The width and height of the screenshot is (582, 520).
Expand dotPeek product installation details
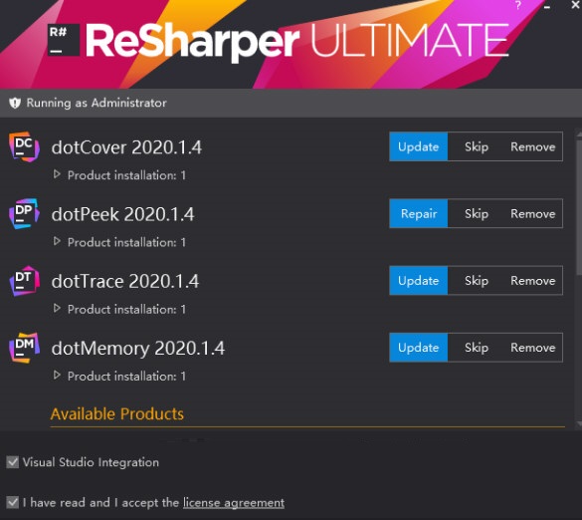coord(57,241)
